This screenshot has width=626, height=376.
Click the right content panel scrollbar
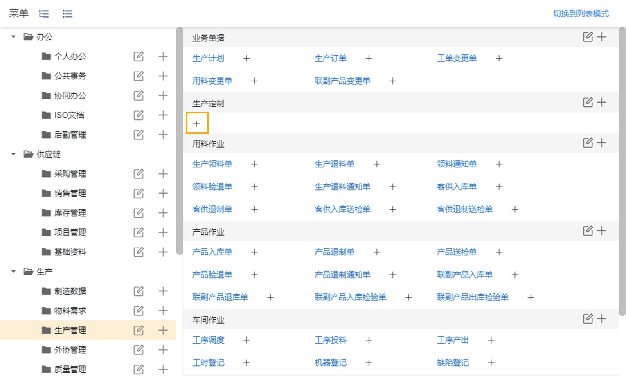[x=622, y=171]
